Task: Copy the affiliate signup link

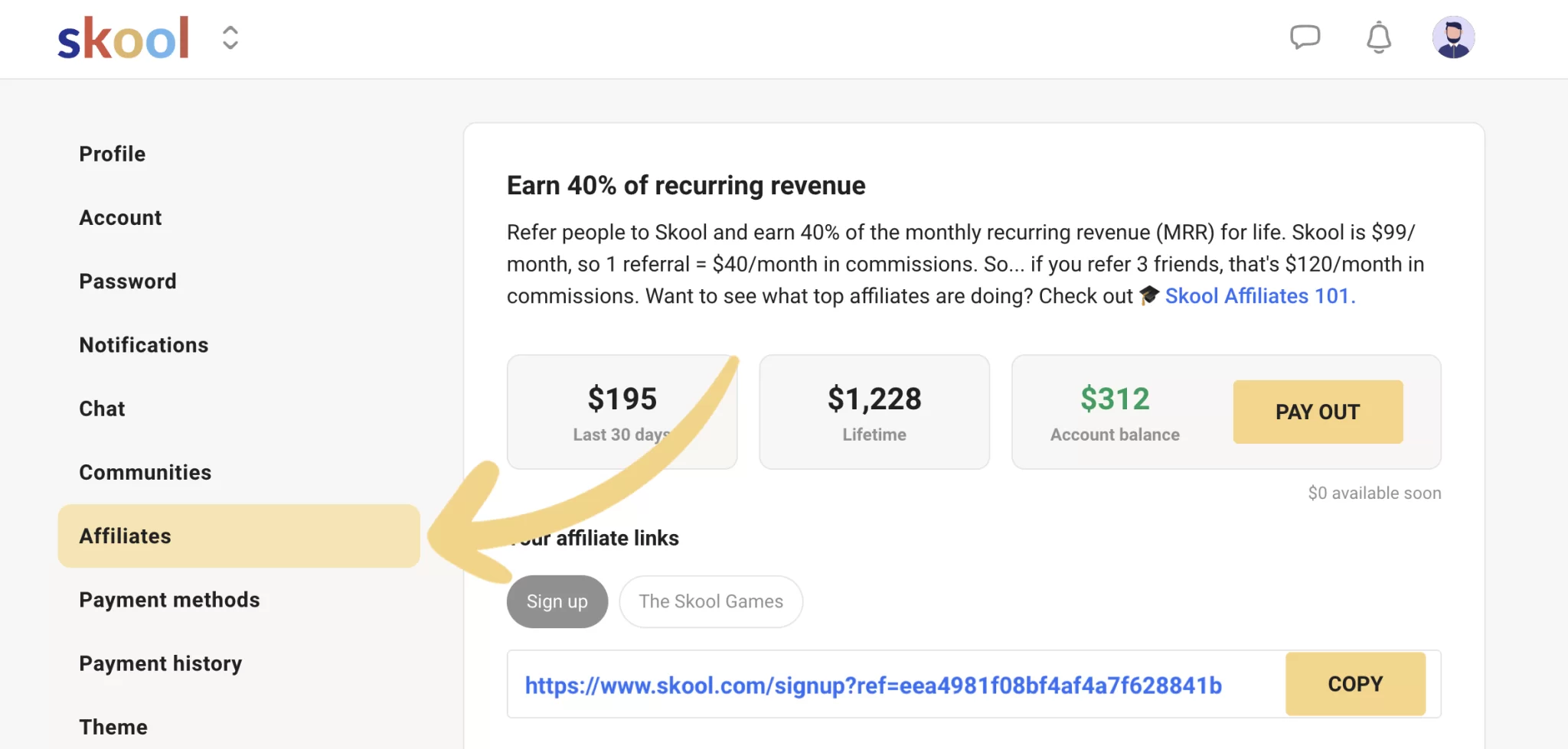Action: [x=1354, y=684]
